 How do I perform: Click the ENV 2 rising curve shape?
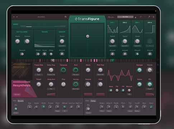[125, 29]
